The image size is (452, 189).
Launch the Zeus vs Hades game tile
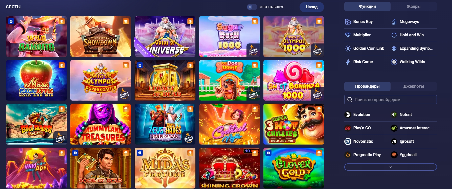tap(165, 124)
